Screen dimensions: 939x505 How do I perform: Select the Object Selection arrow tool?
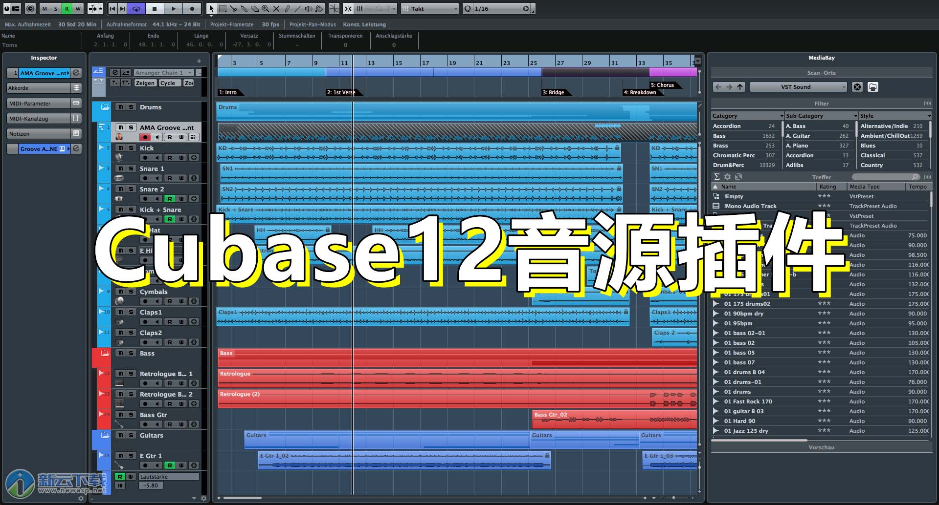click(x=211, y=9)
